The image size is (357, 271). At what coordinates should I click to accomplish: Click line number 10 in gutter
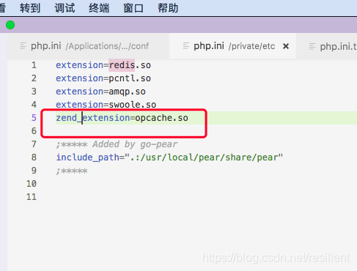point(32,184)
